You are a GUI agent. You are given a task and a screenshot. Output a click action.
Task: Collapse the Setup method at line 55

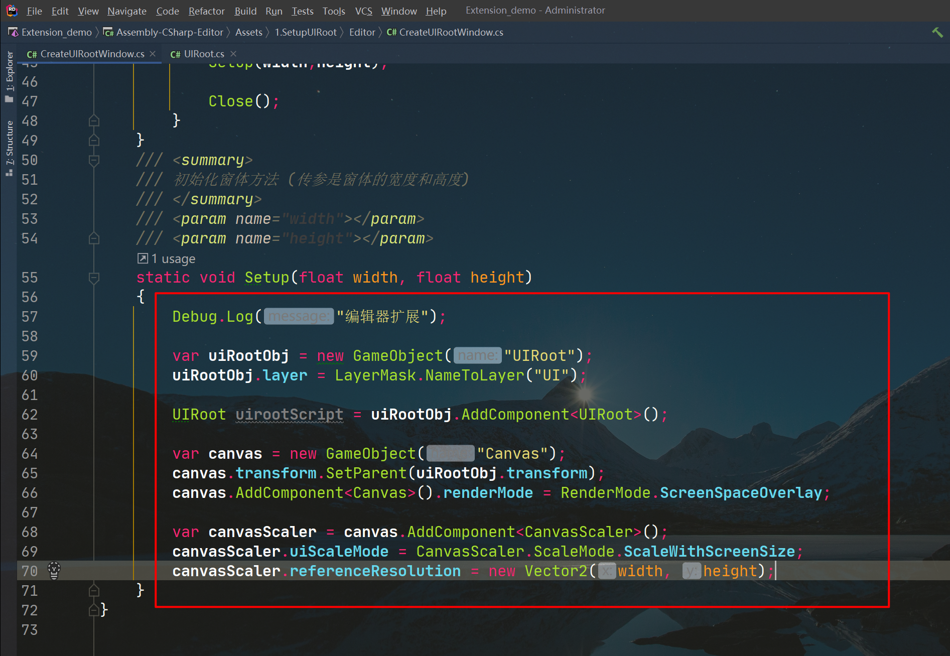94,278
